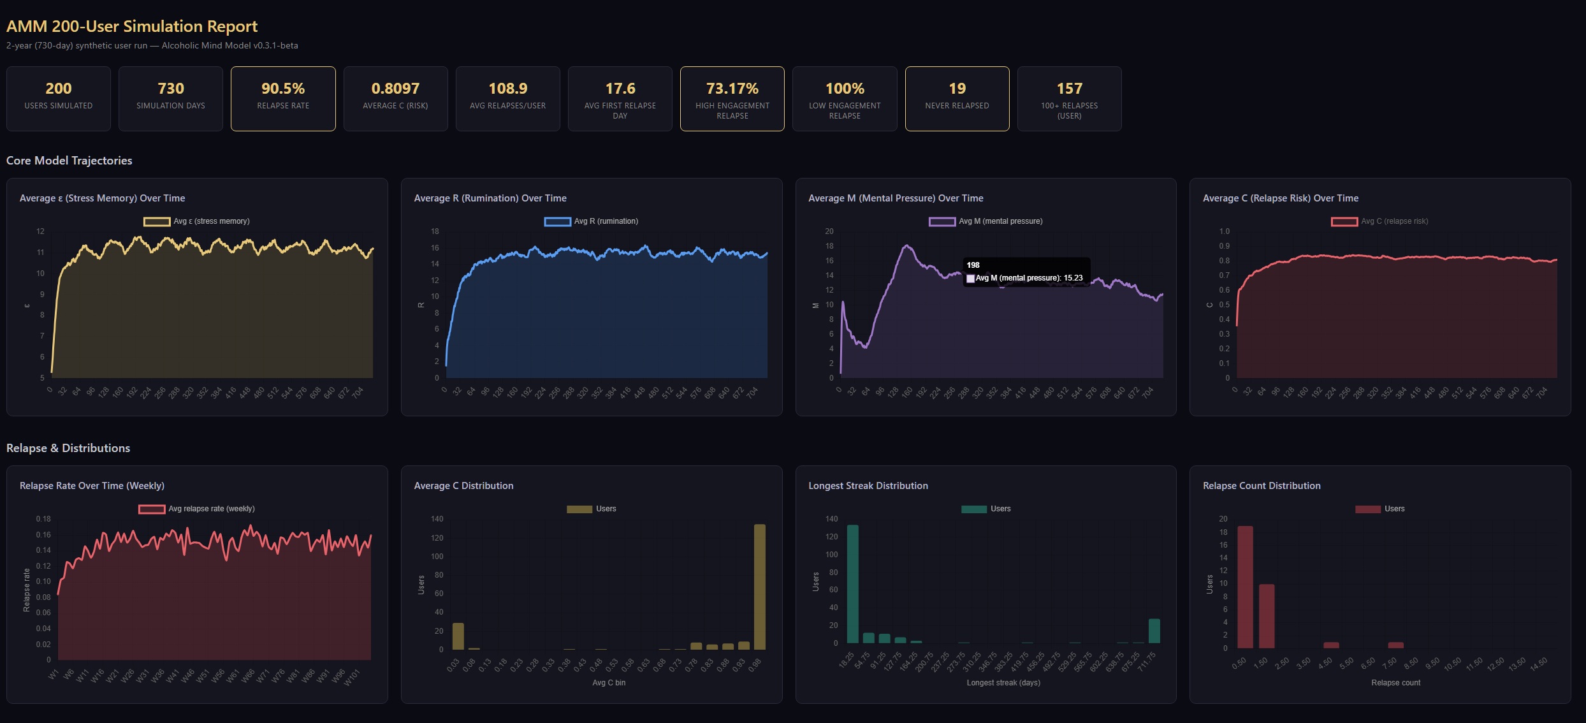Click the 'Relapse & Distributions' heading
Viewport: 1586px width, 723px height.
pos(68,448)
